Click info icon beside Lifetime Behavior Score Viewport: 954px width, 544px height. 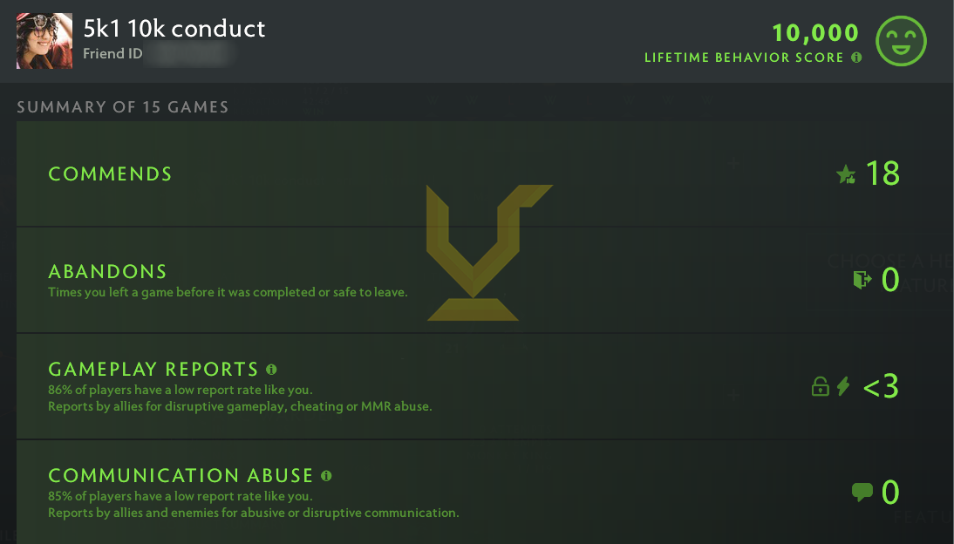[856, 58]
